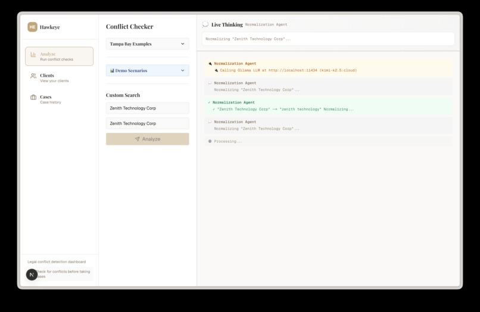
Task: Click the round N badge at bottom left
Action: [x=32, y=274]
